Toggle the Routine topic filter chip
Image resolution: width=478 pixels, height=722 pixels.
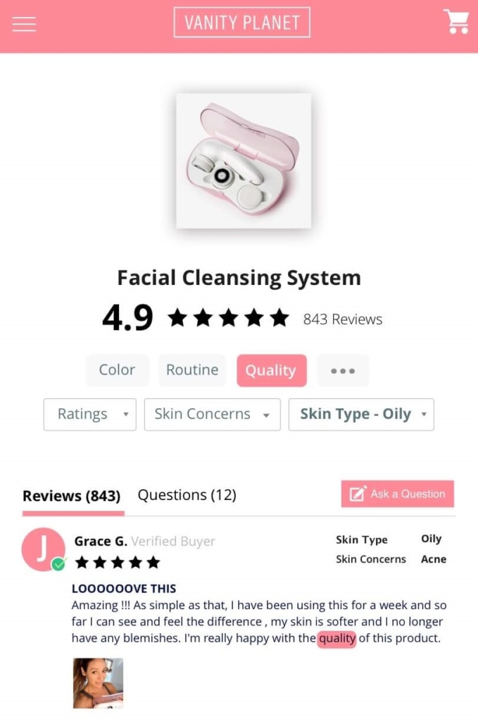(x=192, y=370)
